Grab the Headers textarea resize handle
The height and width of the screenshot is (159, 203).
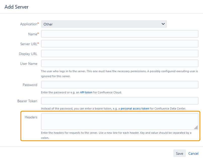pyautogui.click(x=196, y=127)
